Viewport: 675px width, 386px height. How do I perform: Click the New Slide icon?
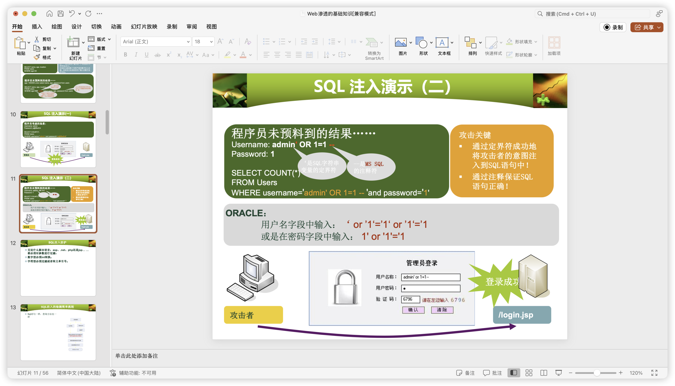73,42
